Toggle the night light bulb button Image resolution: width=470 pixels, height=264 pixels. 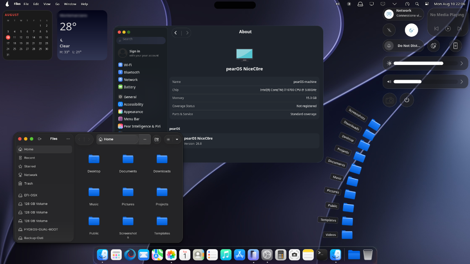(x=434, y=46)
